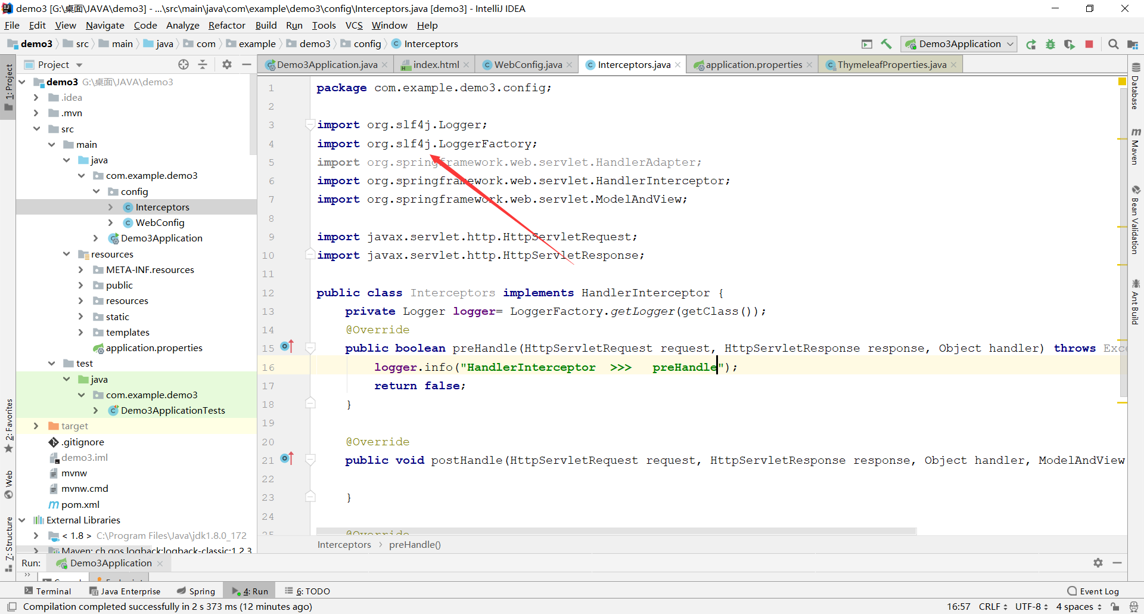Screen dimensions: 1144x614
Task: Open the Refactor menu
Action: coord(226,25)
